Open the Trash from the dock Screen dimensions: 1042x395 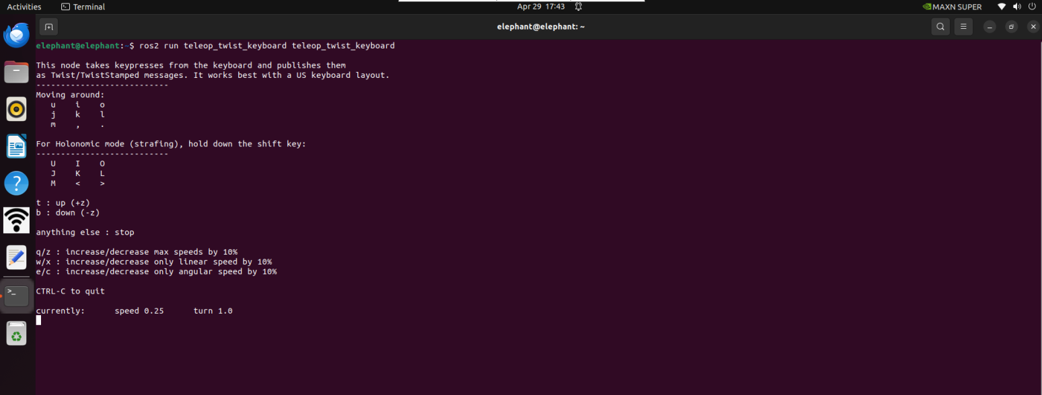pos(16,333)
